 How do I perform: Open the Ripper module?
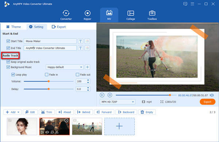88,15
